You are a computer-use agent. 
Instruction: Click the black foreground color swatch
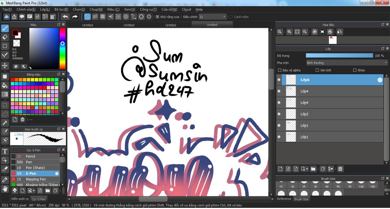(15, 33)
